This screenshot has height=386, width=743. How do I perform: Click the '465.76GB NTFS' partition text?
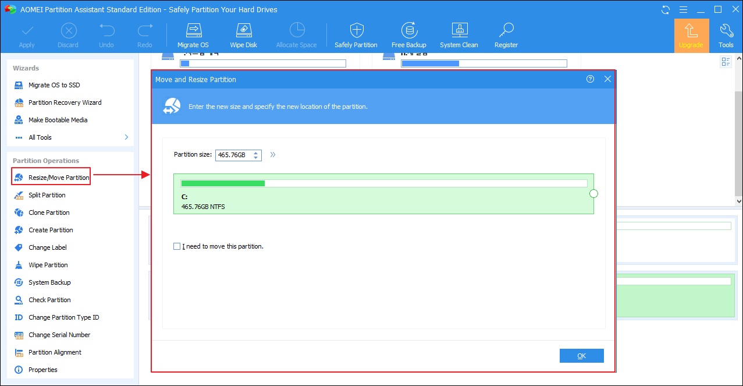coord(203,207)
